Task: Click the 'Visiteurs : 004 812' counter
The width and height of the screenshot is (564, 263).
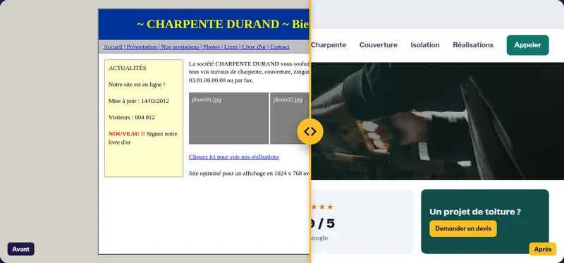Action: point(132,117)
